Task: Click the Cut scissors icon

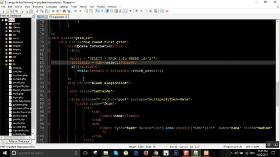Action: point(37,11)
